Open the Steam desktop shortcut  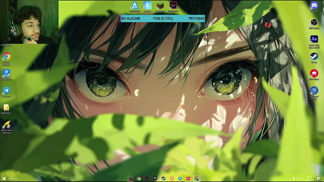314,58
